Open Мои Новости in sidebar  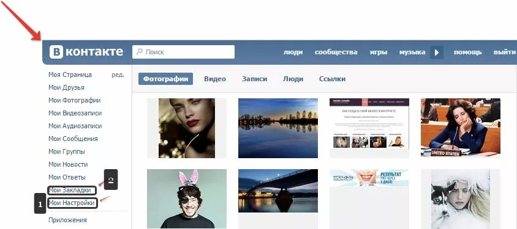coord(68,164)
